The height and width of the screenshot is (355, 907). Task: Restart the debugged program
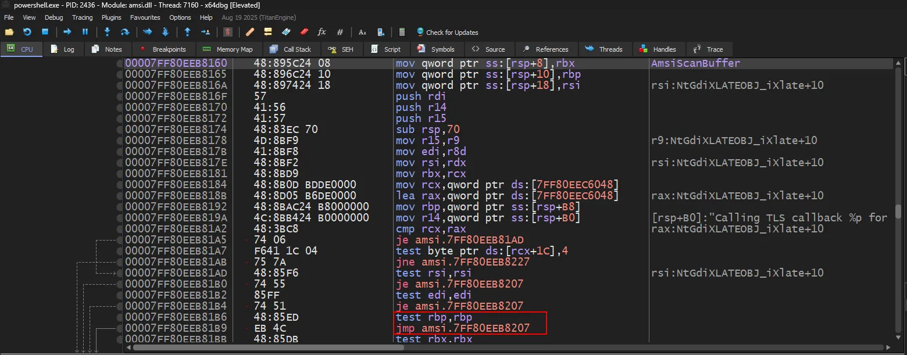click(x=27, y=32)
